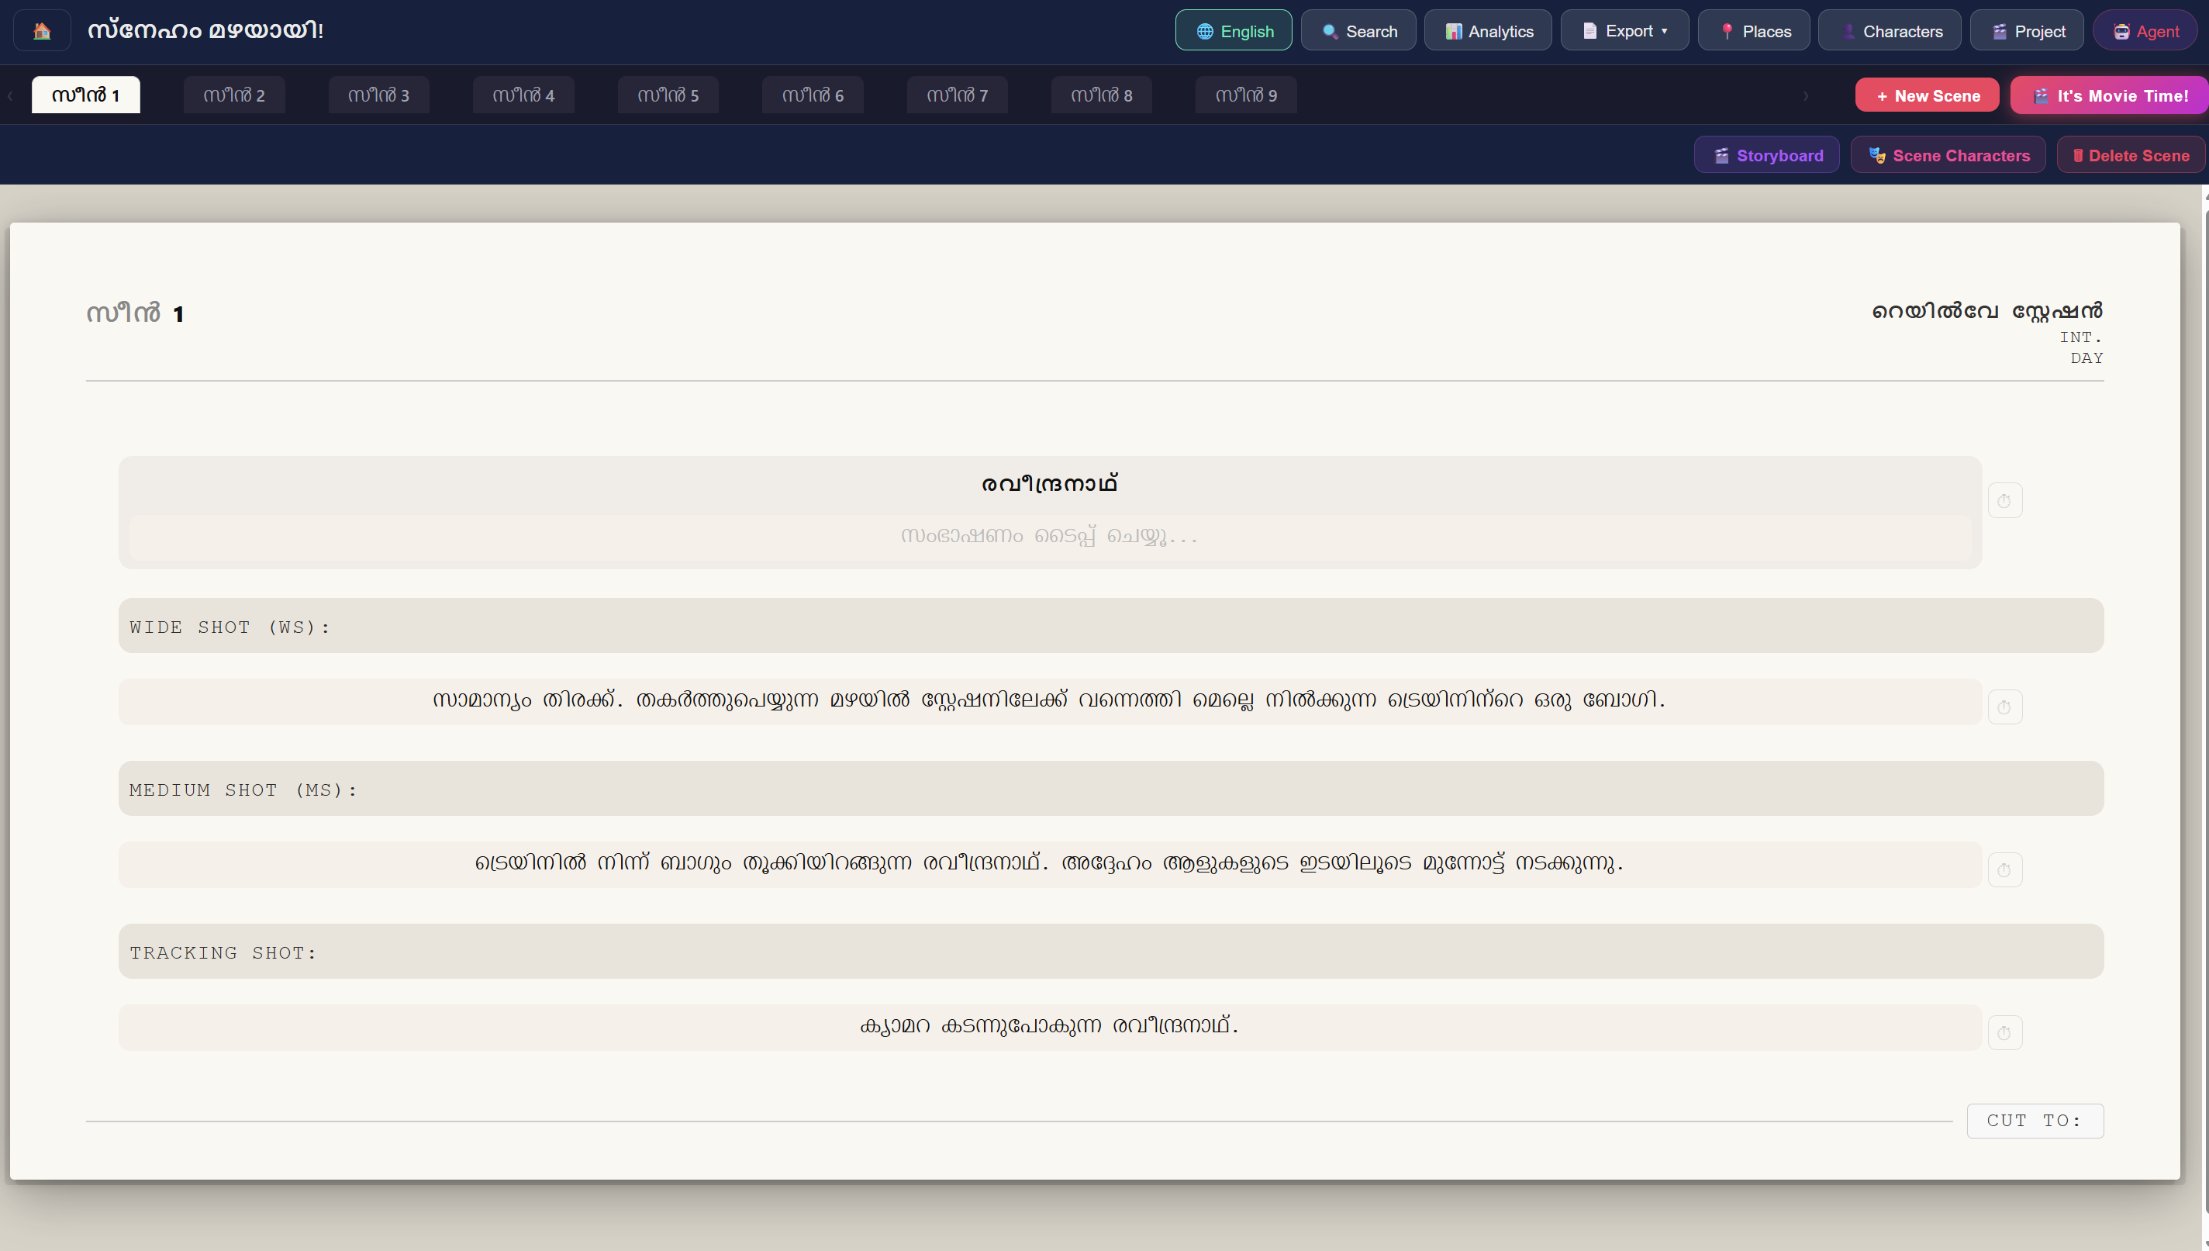Click the action line starting സാമാന്യം തിരക്ക്

(1050, 701)
